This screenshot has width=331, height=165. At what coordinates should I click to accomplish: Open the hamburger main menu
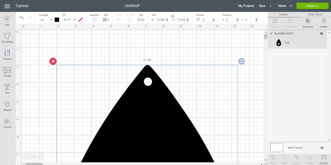click(x=7, y=6)
